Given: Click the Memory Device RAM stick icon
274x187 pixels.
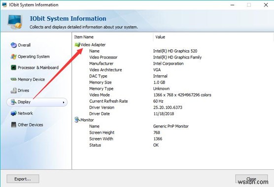Looking at the screenshot, I should 13,79.
